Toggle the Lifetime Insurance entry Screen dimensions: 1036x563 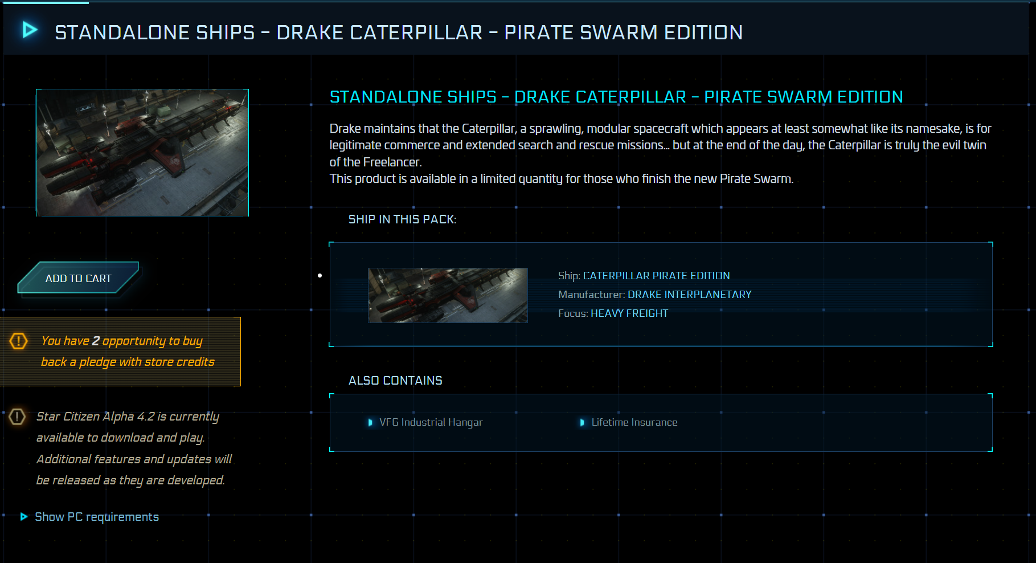click(634, 422)
